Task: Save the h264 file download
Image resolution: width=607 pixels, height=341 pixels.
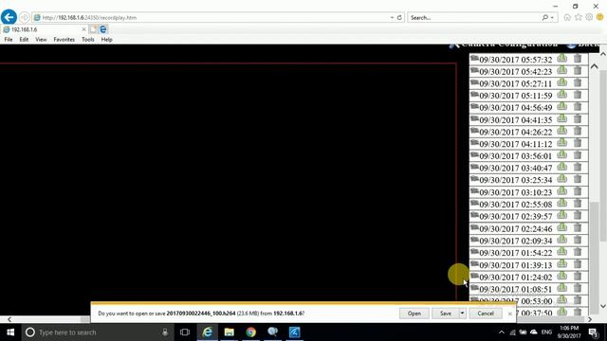Action: click(x=446, y=314)
